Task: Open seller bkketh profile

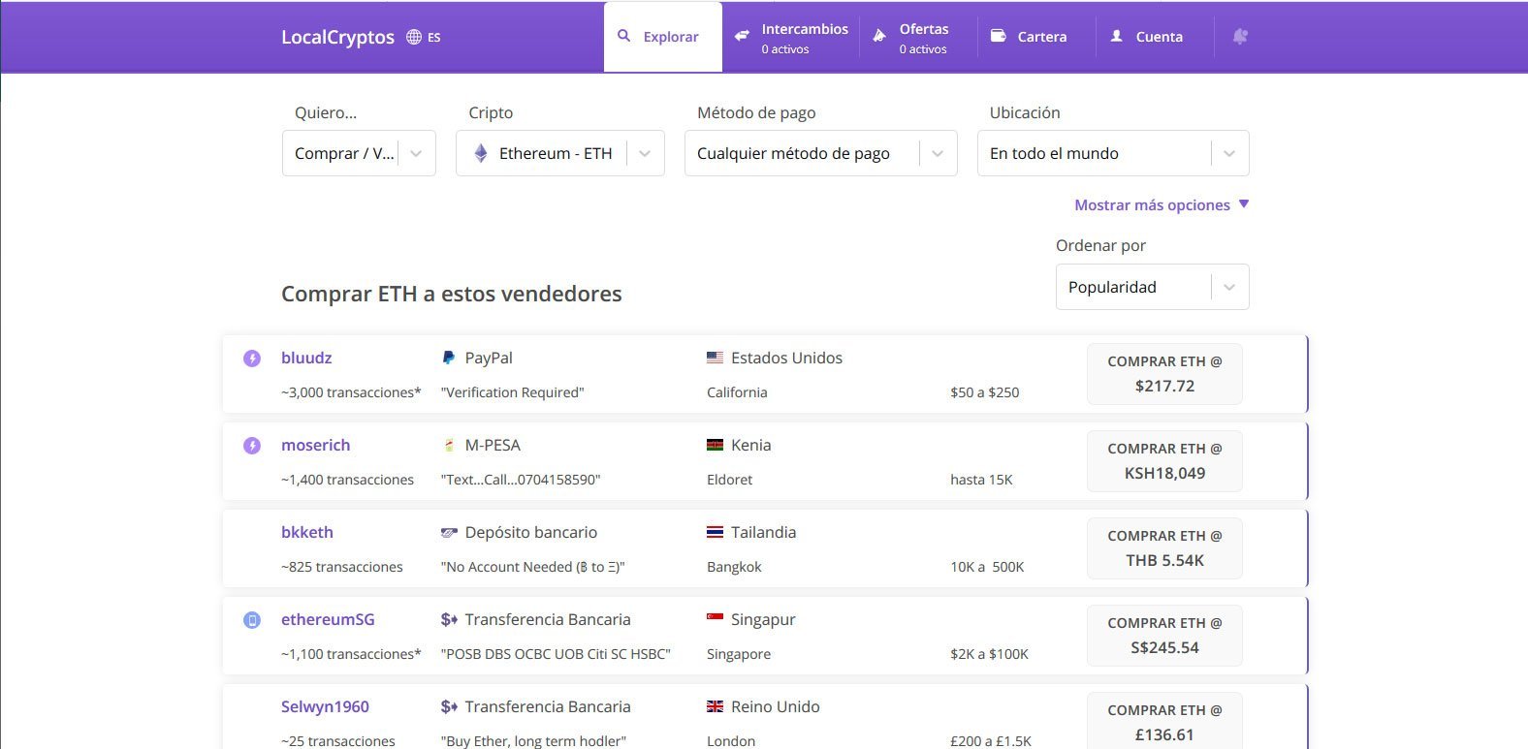Action: coord(307,532)
